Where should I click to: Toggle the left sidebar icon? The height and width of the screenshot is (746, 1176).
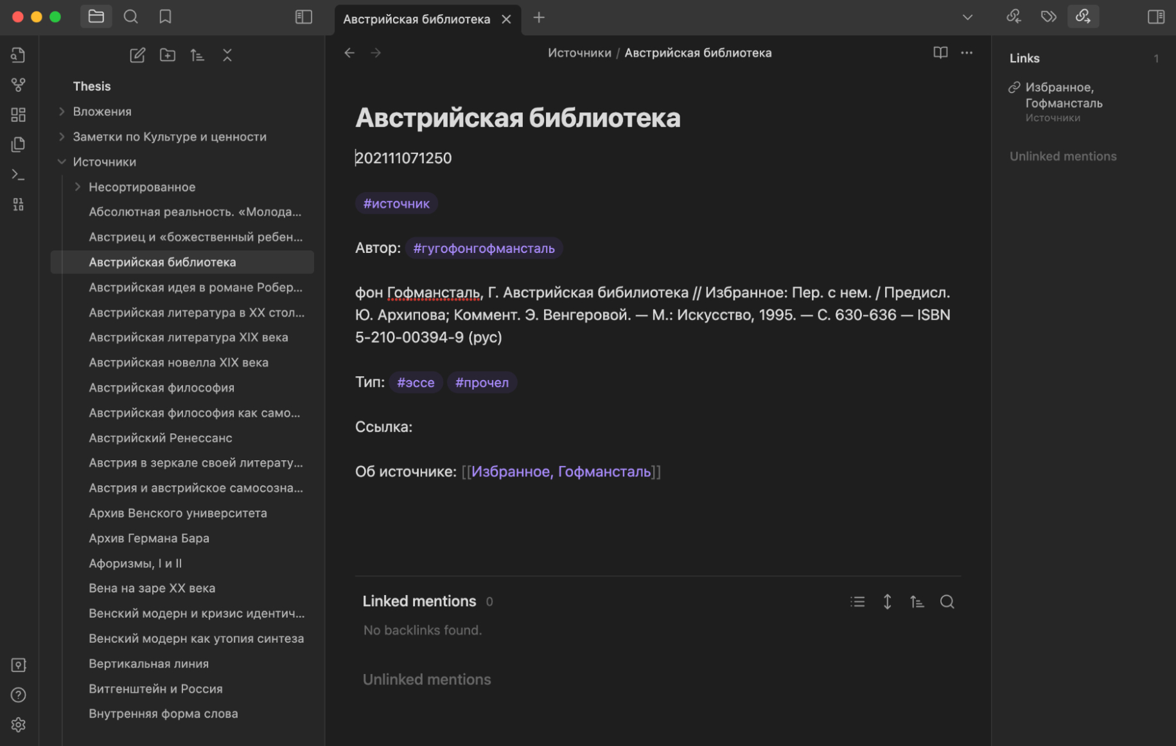303,17
